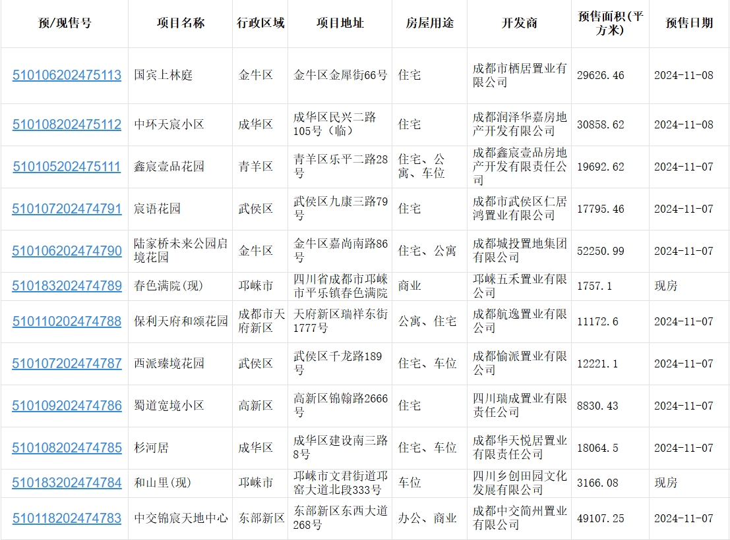730x540 pixels.
Task: Click area value 30858.62
Action: [x=601, y=124]
